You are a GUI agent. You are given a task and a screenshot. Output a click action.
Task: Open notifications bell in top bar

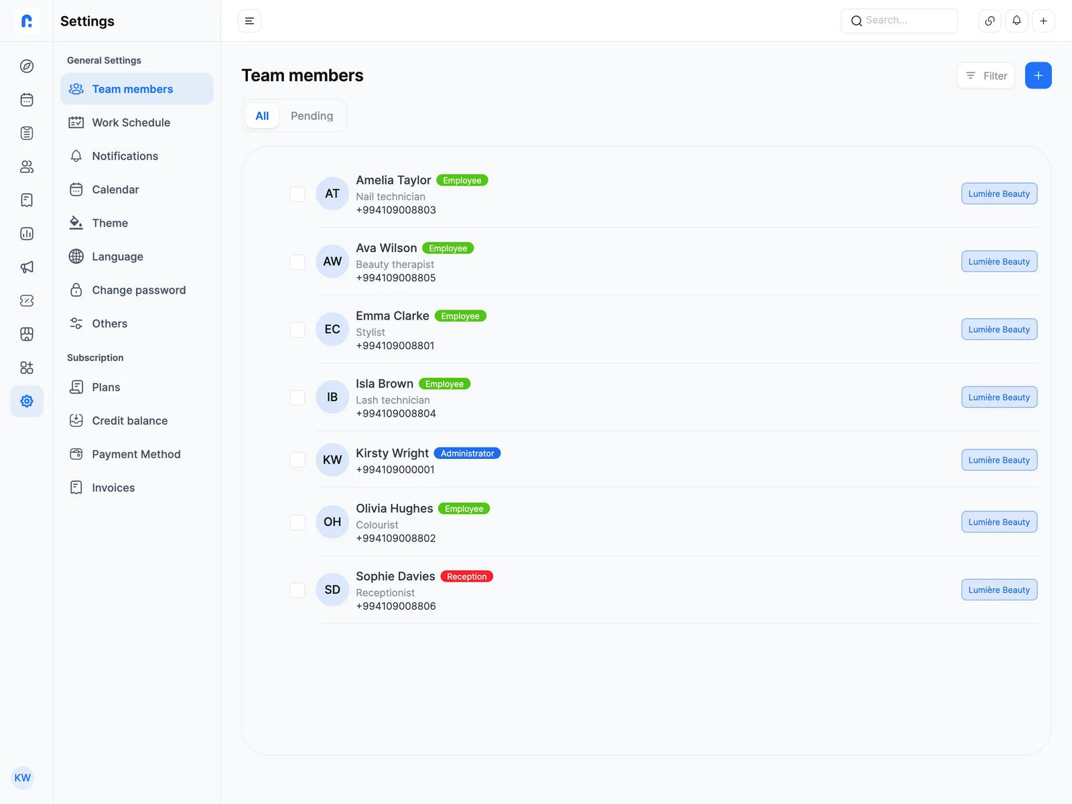coord(1016,21)
